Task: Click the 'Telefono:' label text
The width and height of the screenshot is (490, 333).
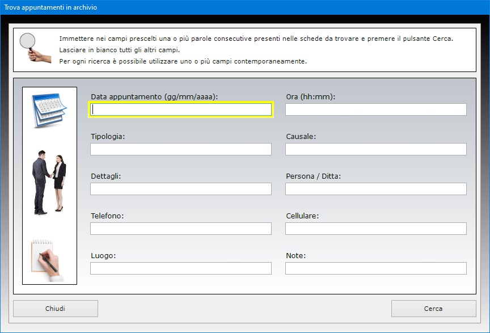Action: 107,216
